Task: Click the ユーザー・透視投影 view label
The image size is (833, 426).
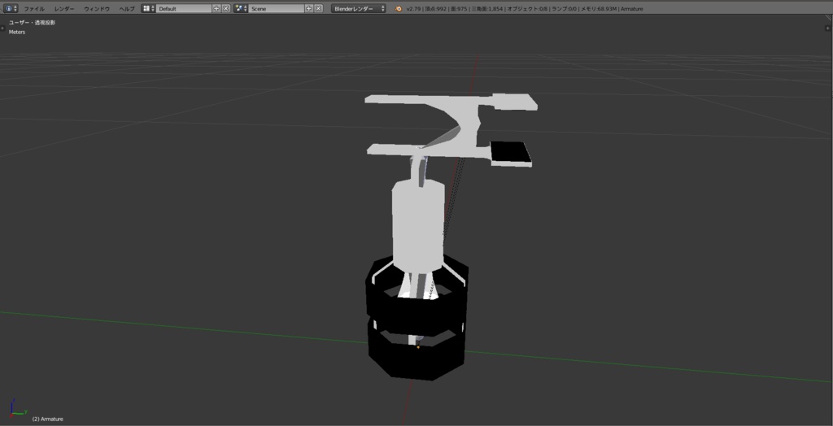Action: pos(32,23)
